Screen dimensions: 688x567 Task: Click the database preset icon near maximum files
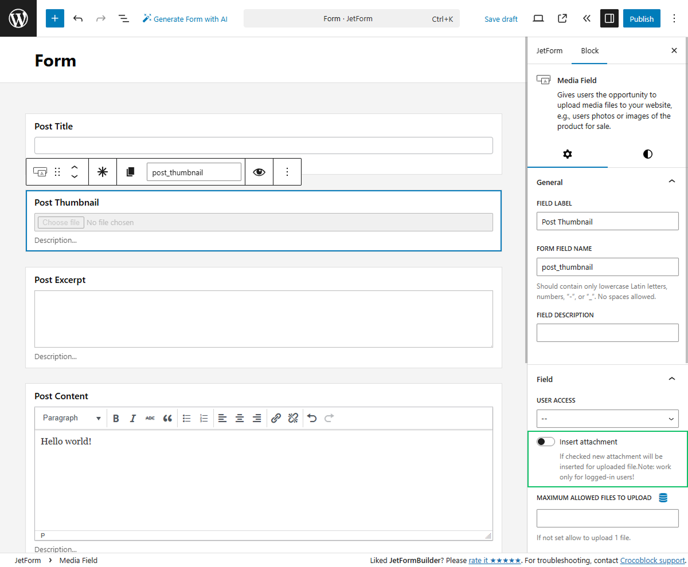coord(663,498)
